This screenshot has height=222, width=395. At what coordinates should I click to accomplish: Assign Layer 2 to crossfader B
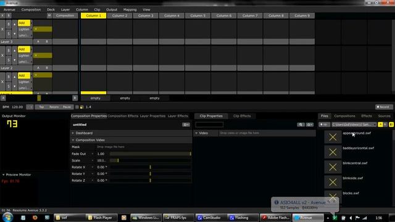pyautogui.click(x=47, y=68)
